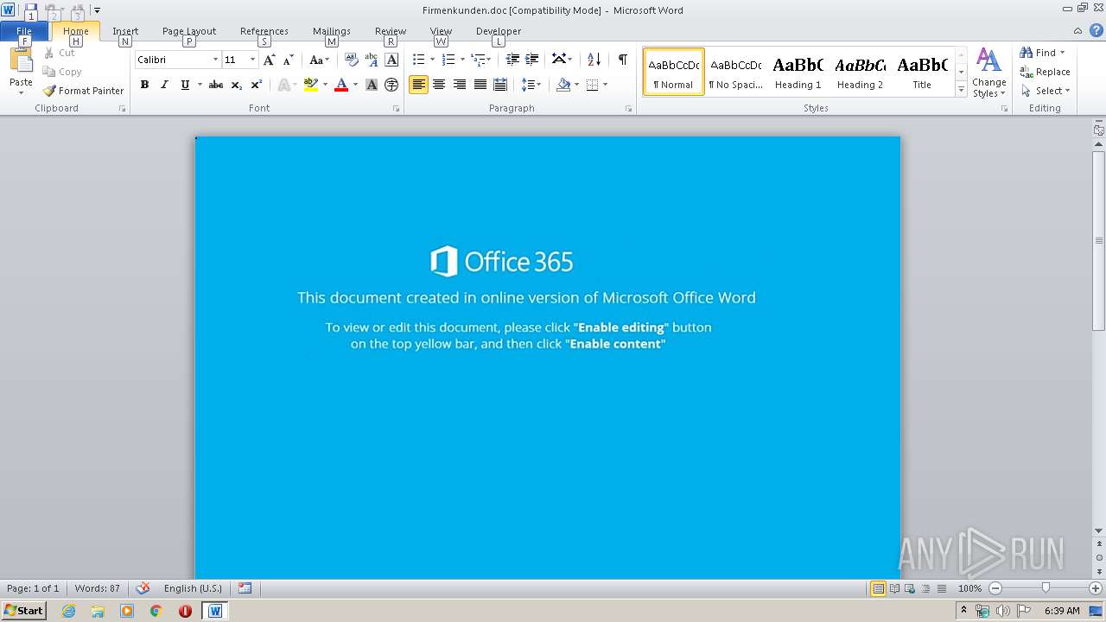The width and height of the screenshot is (1106, 622).
Task: Expand the Styles gallery More arrow
Action: [x=961, y=90]
